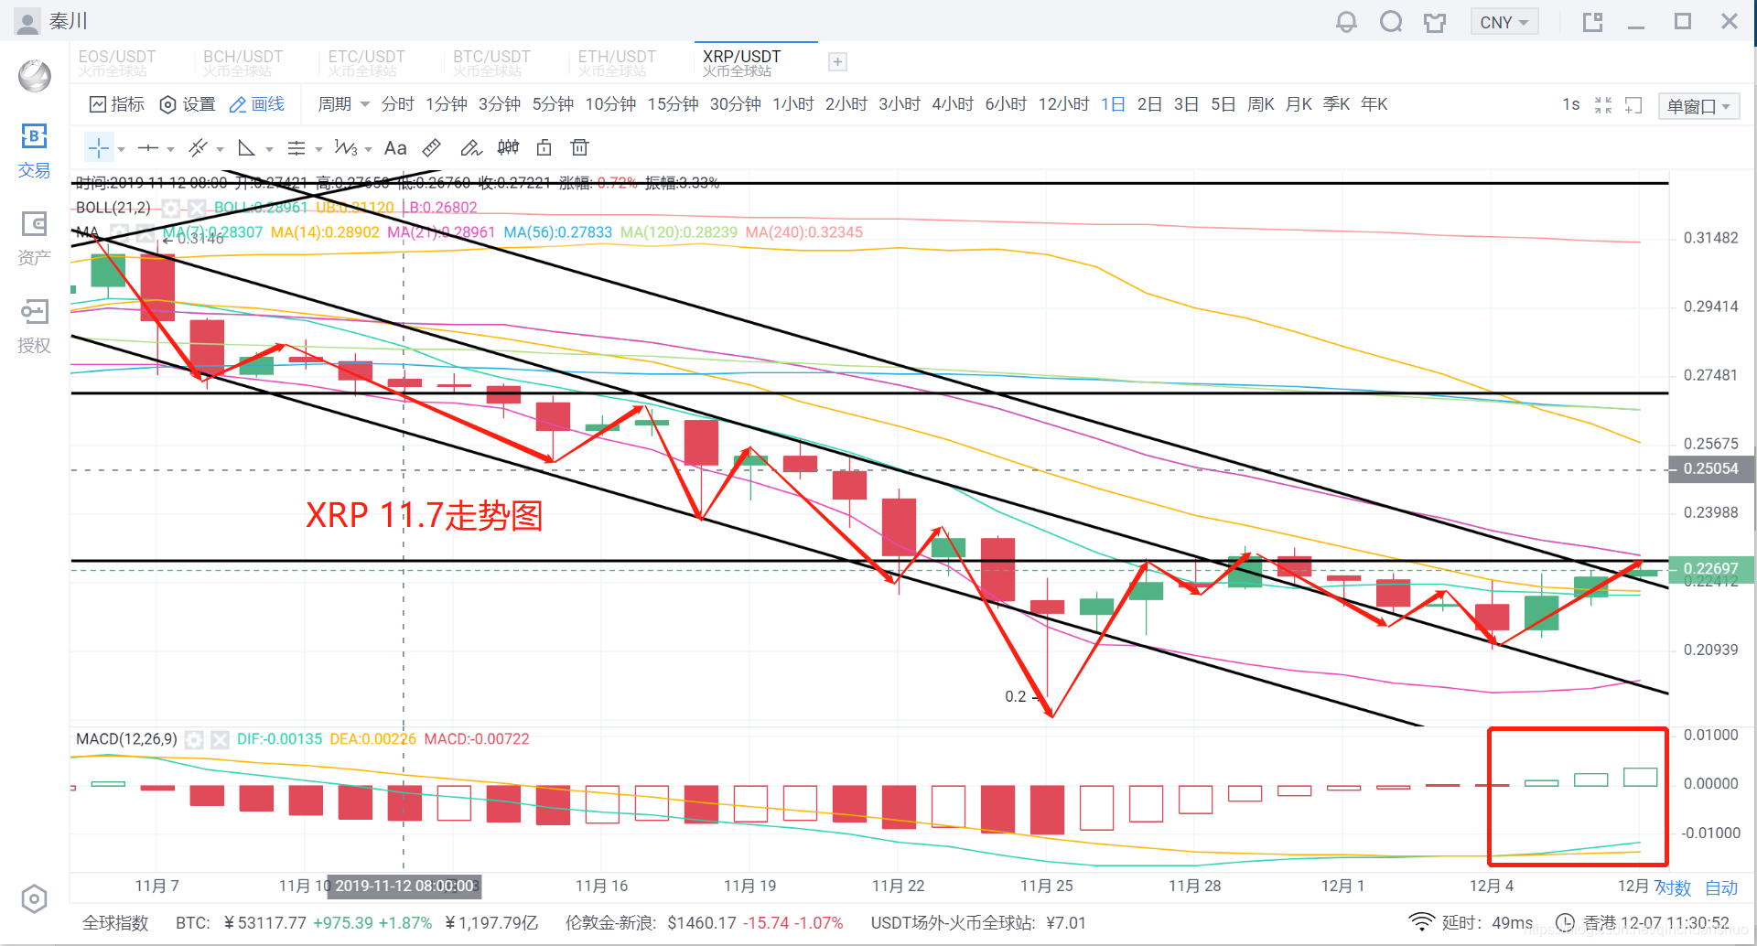Click the user avatar for 秦川
This screenshot has width=1757, height=946.
[27, 21]
